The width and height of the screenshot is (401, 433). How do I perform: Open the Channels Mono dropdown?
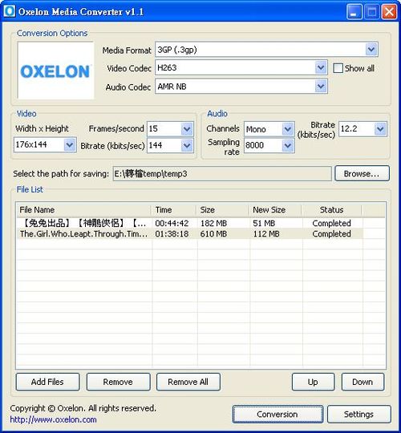[x=288, y=129]
